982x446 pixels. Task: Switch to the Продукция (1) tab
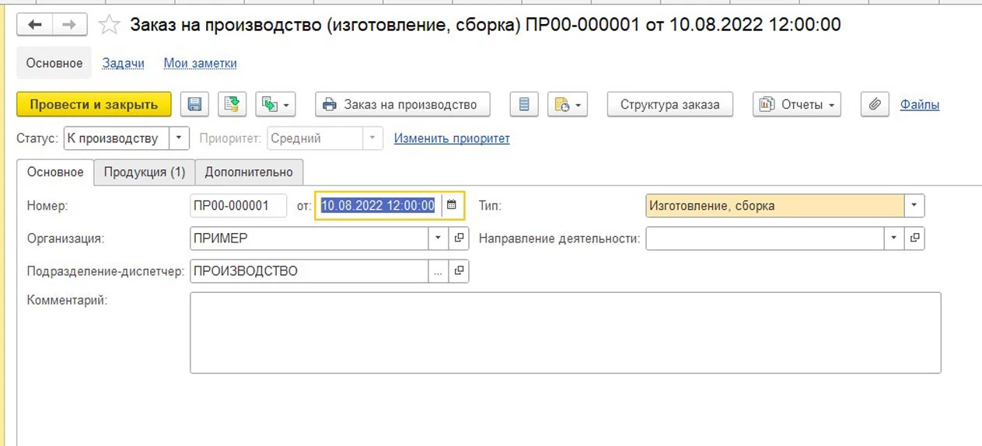coord(145,172)
